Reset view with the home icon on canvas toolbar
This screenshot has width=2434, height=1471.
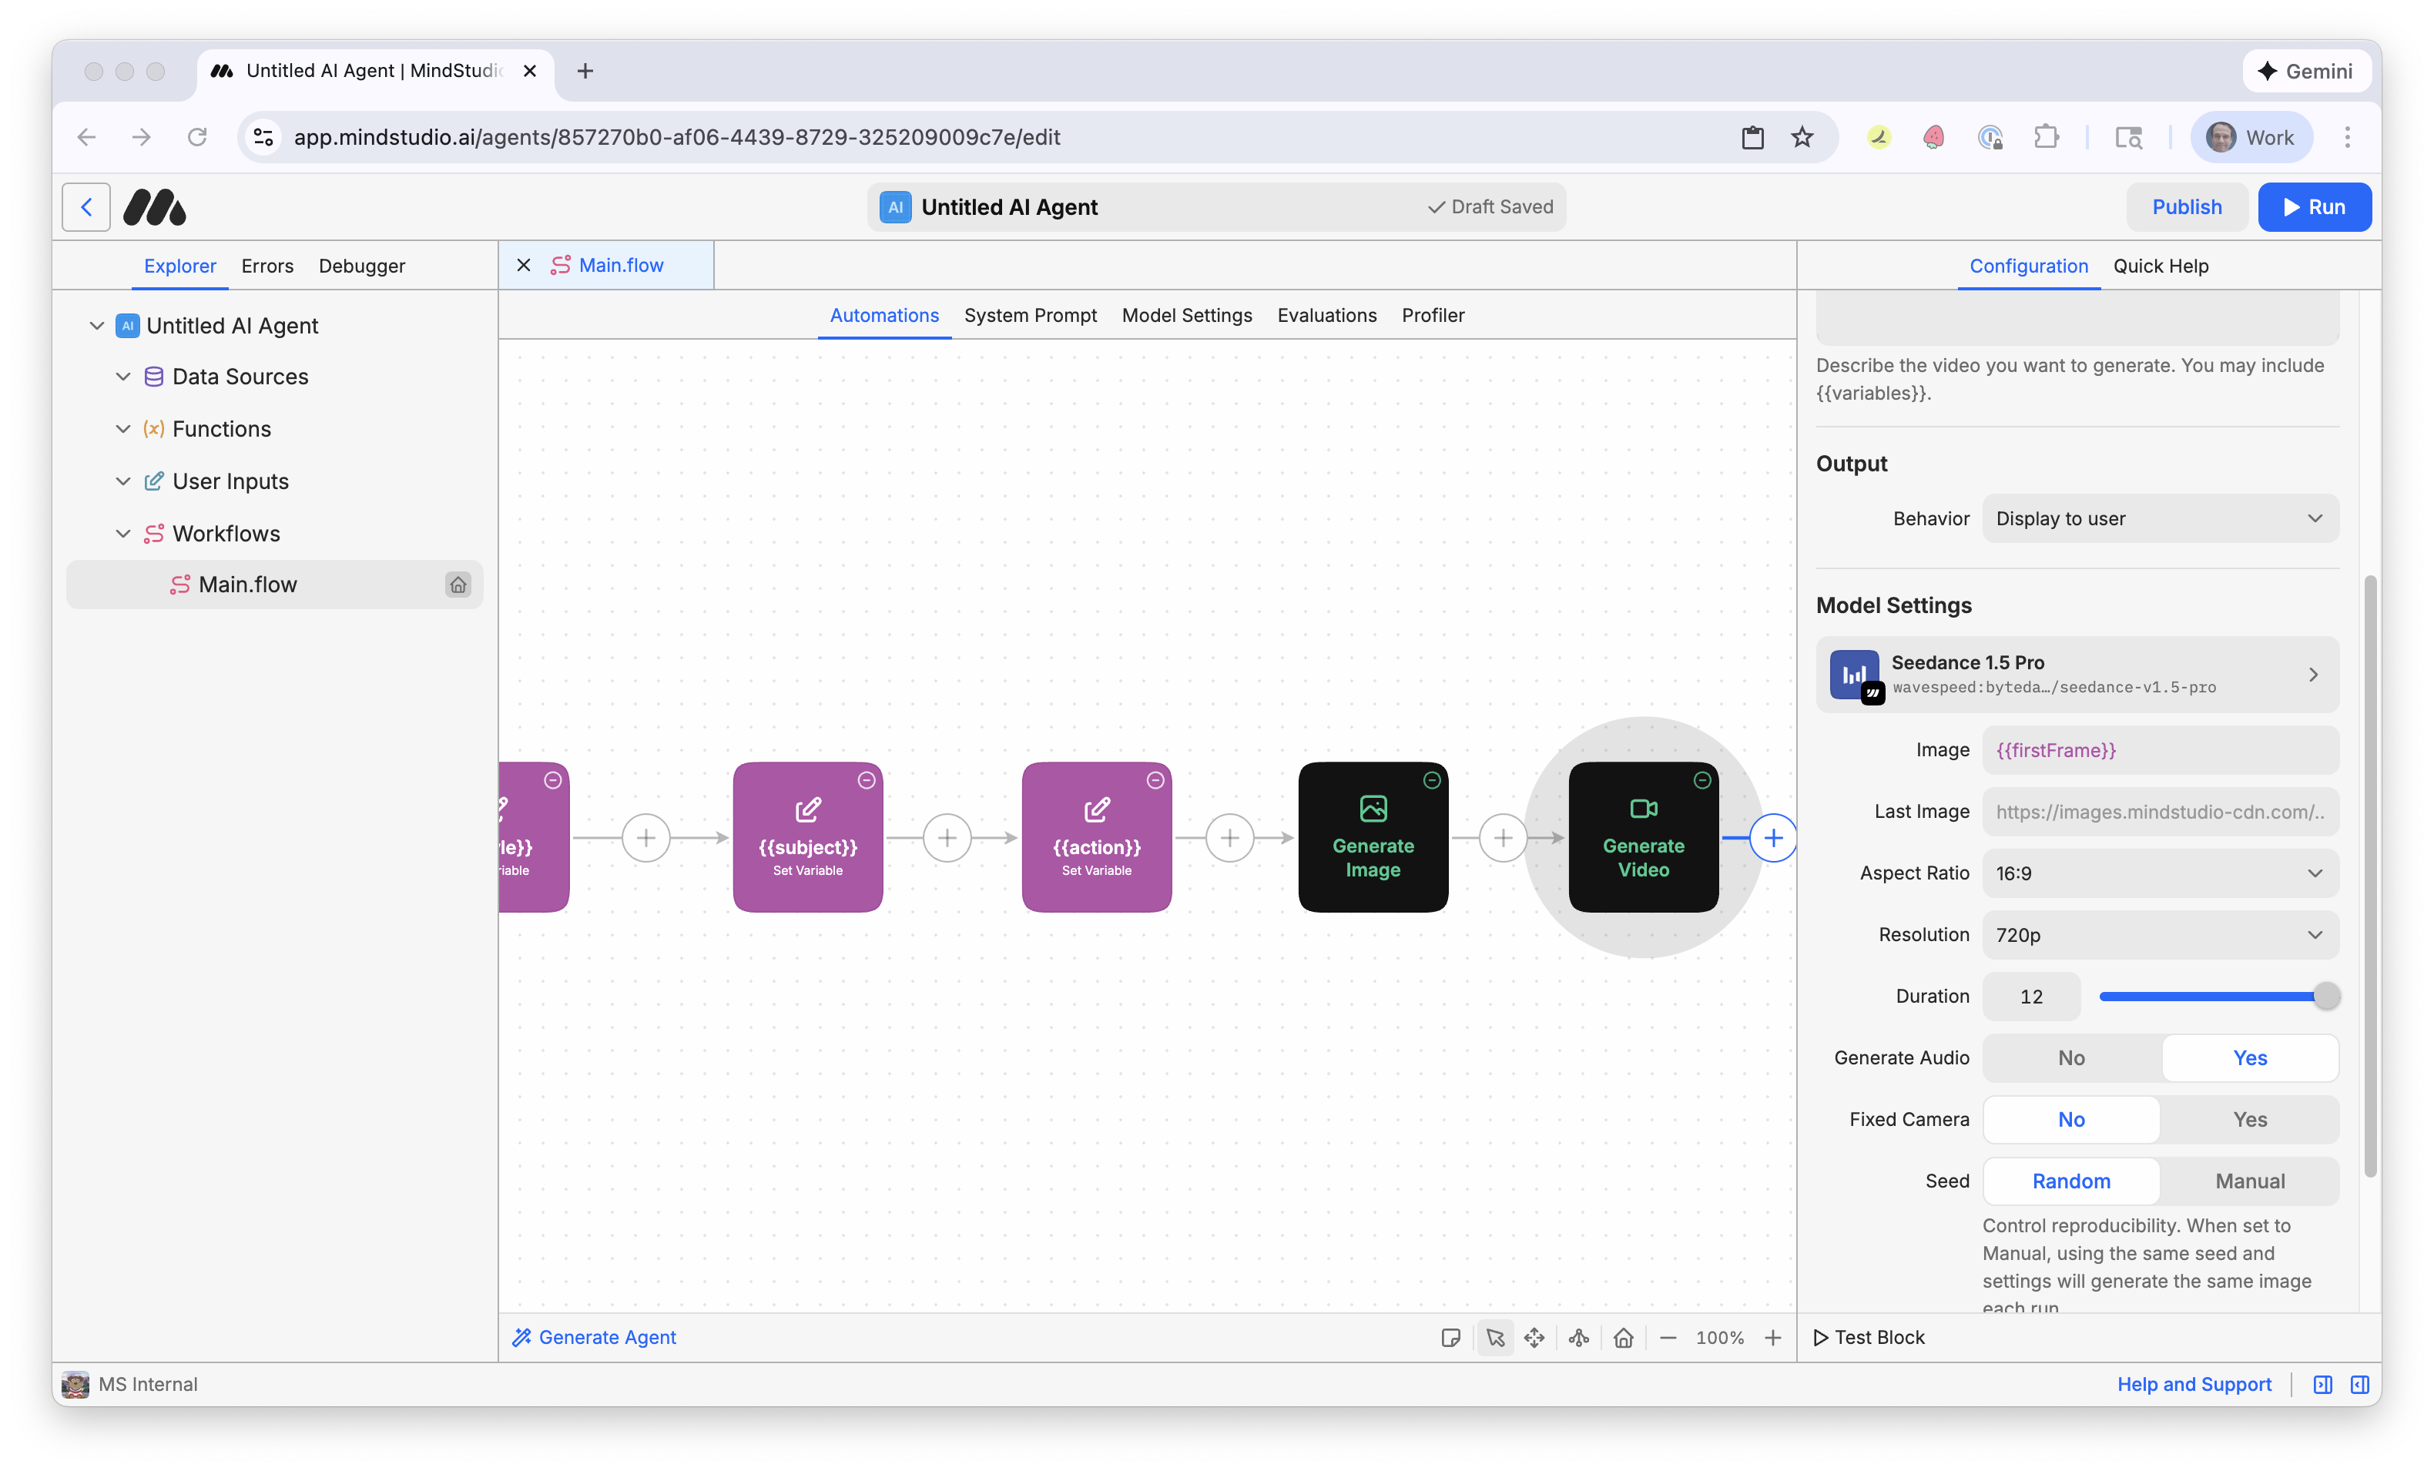1623,1338
